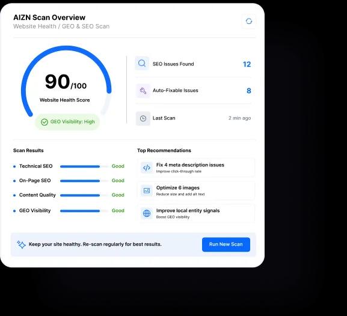Click the wrench icon for Auto-Fixable Issues

click(x=143, y=91)
